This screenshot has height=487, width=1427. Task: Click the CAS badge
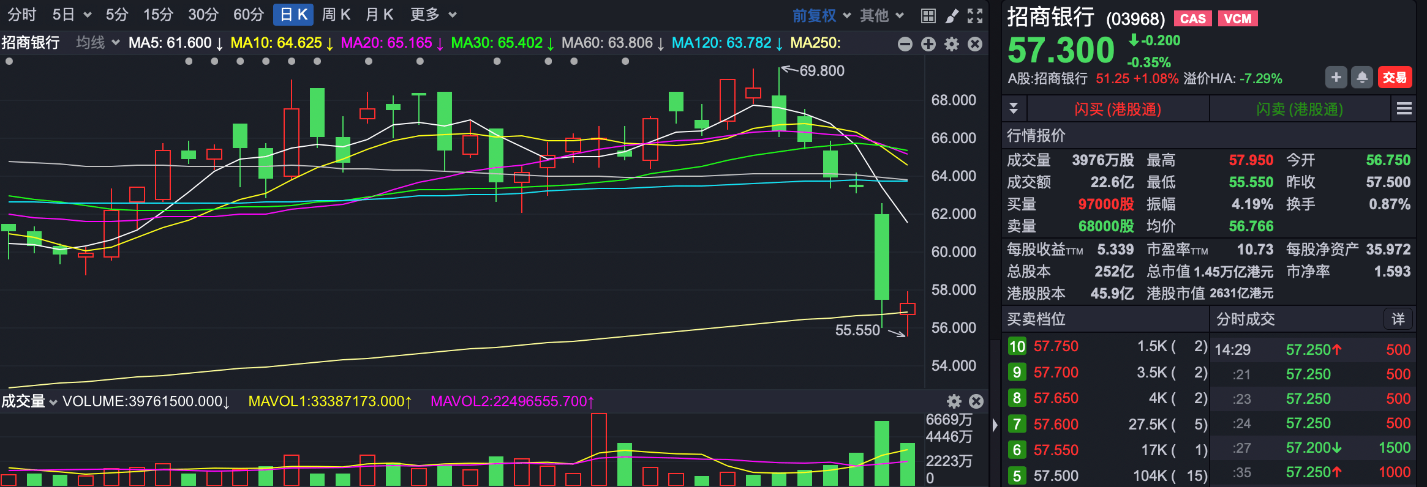(1193, 18)
